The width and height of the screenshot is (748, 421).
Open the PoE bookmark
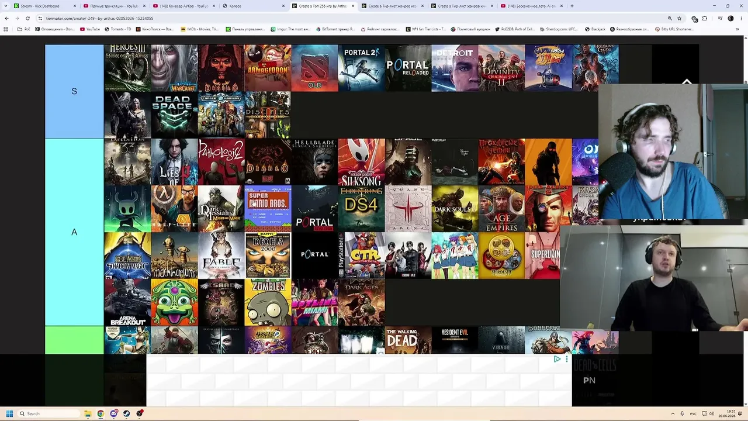coord(24,29)
